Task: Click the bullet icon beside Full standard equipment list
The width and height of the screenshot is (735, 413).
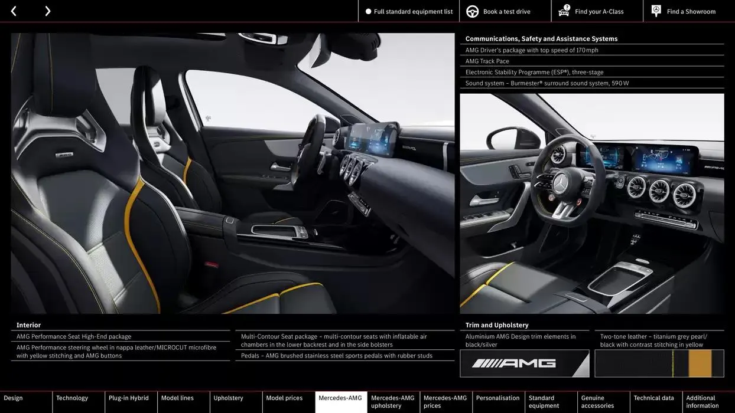Action: [x=367, y=11]
